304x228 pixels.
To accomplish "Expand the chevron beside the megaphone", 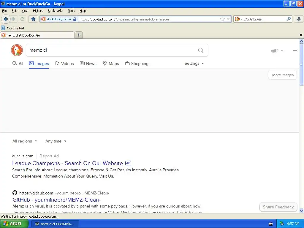I will pyautogui.click(x=282, y=50).
